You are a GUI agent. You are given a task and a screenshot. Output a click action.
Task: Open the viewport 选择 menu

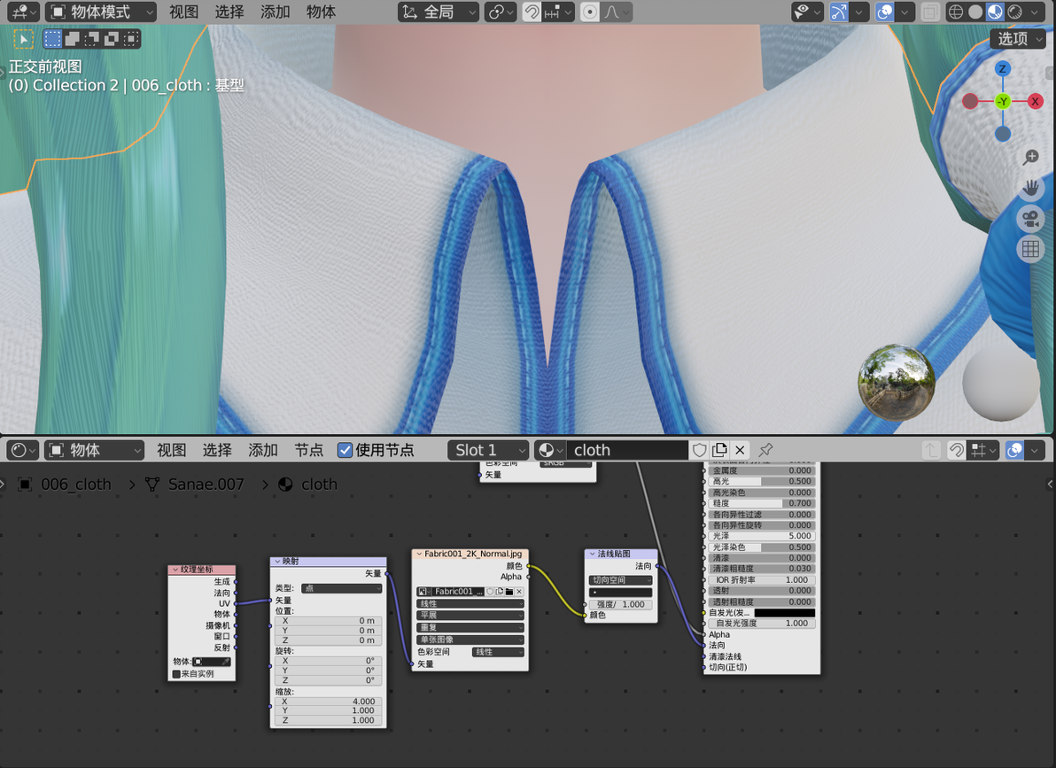[229, 12]
